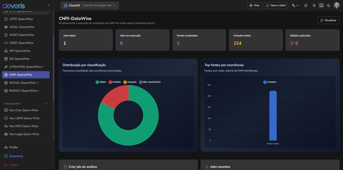Click the Banco Varejo blue bar
Viewport: 343px width, 170px height.
273,116
